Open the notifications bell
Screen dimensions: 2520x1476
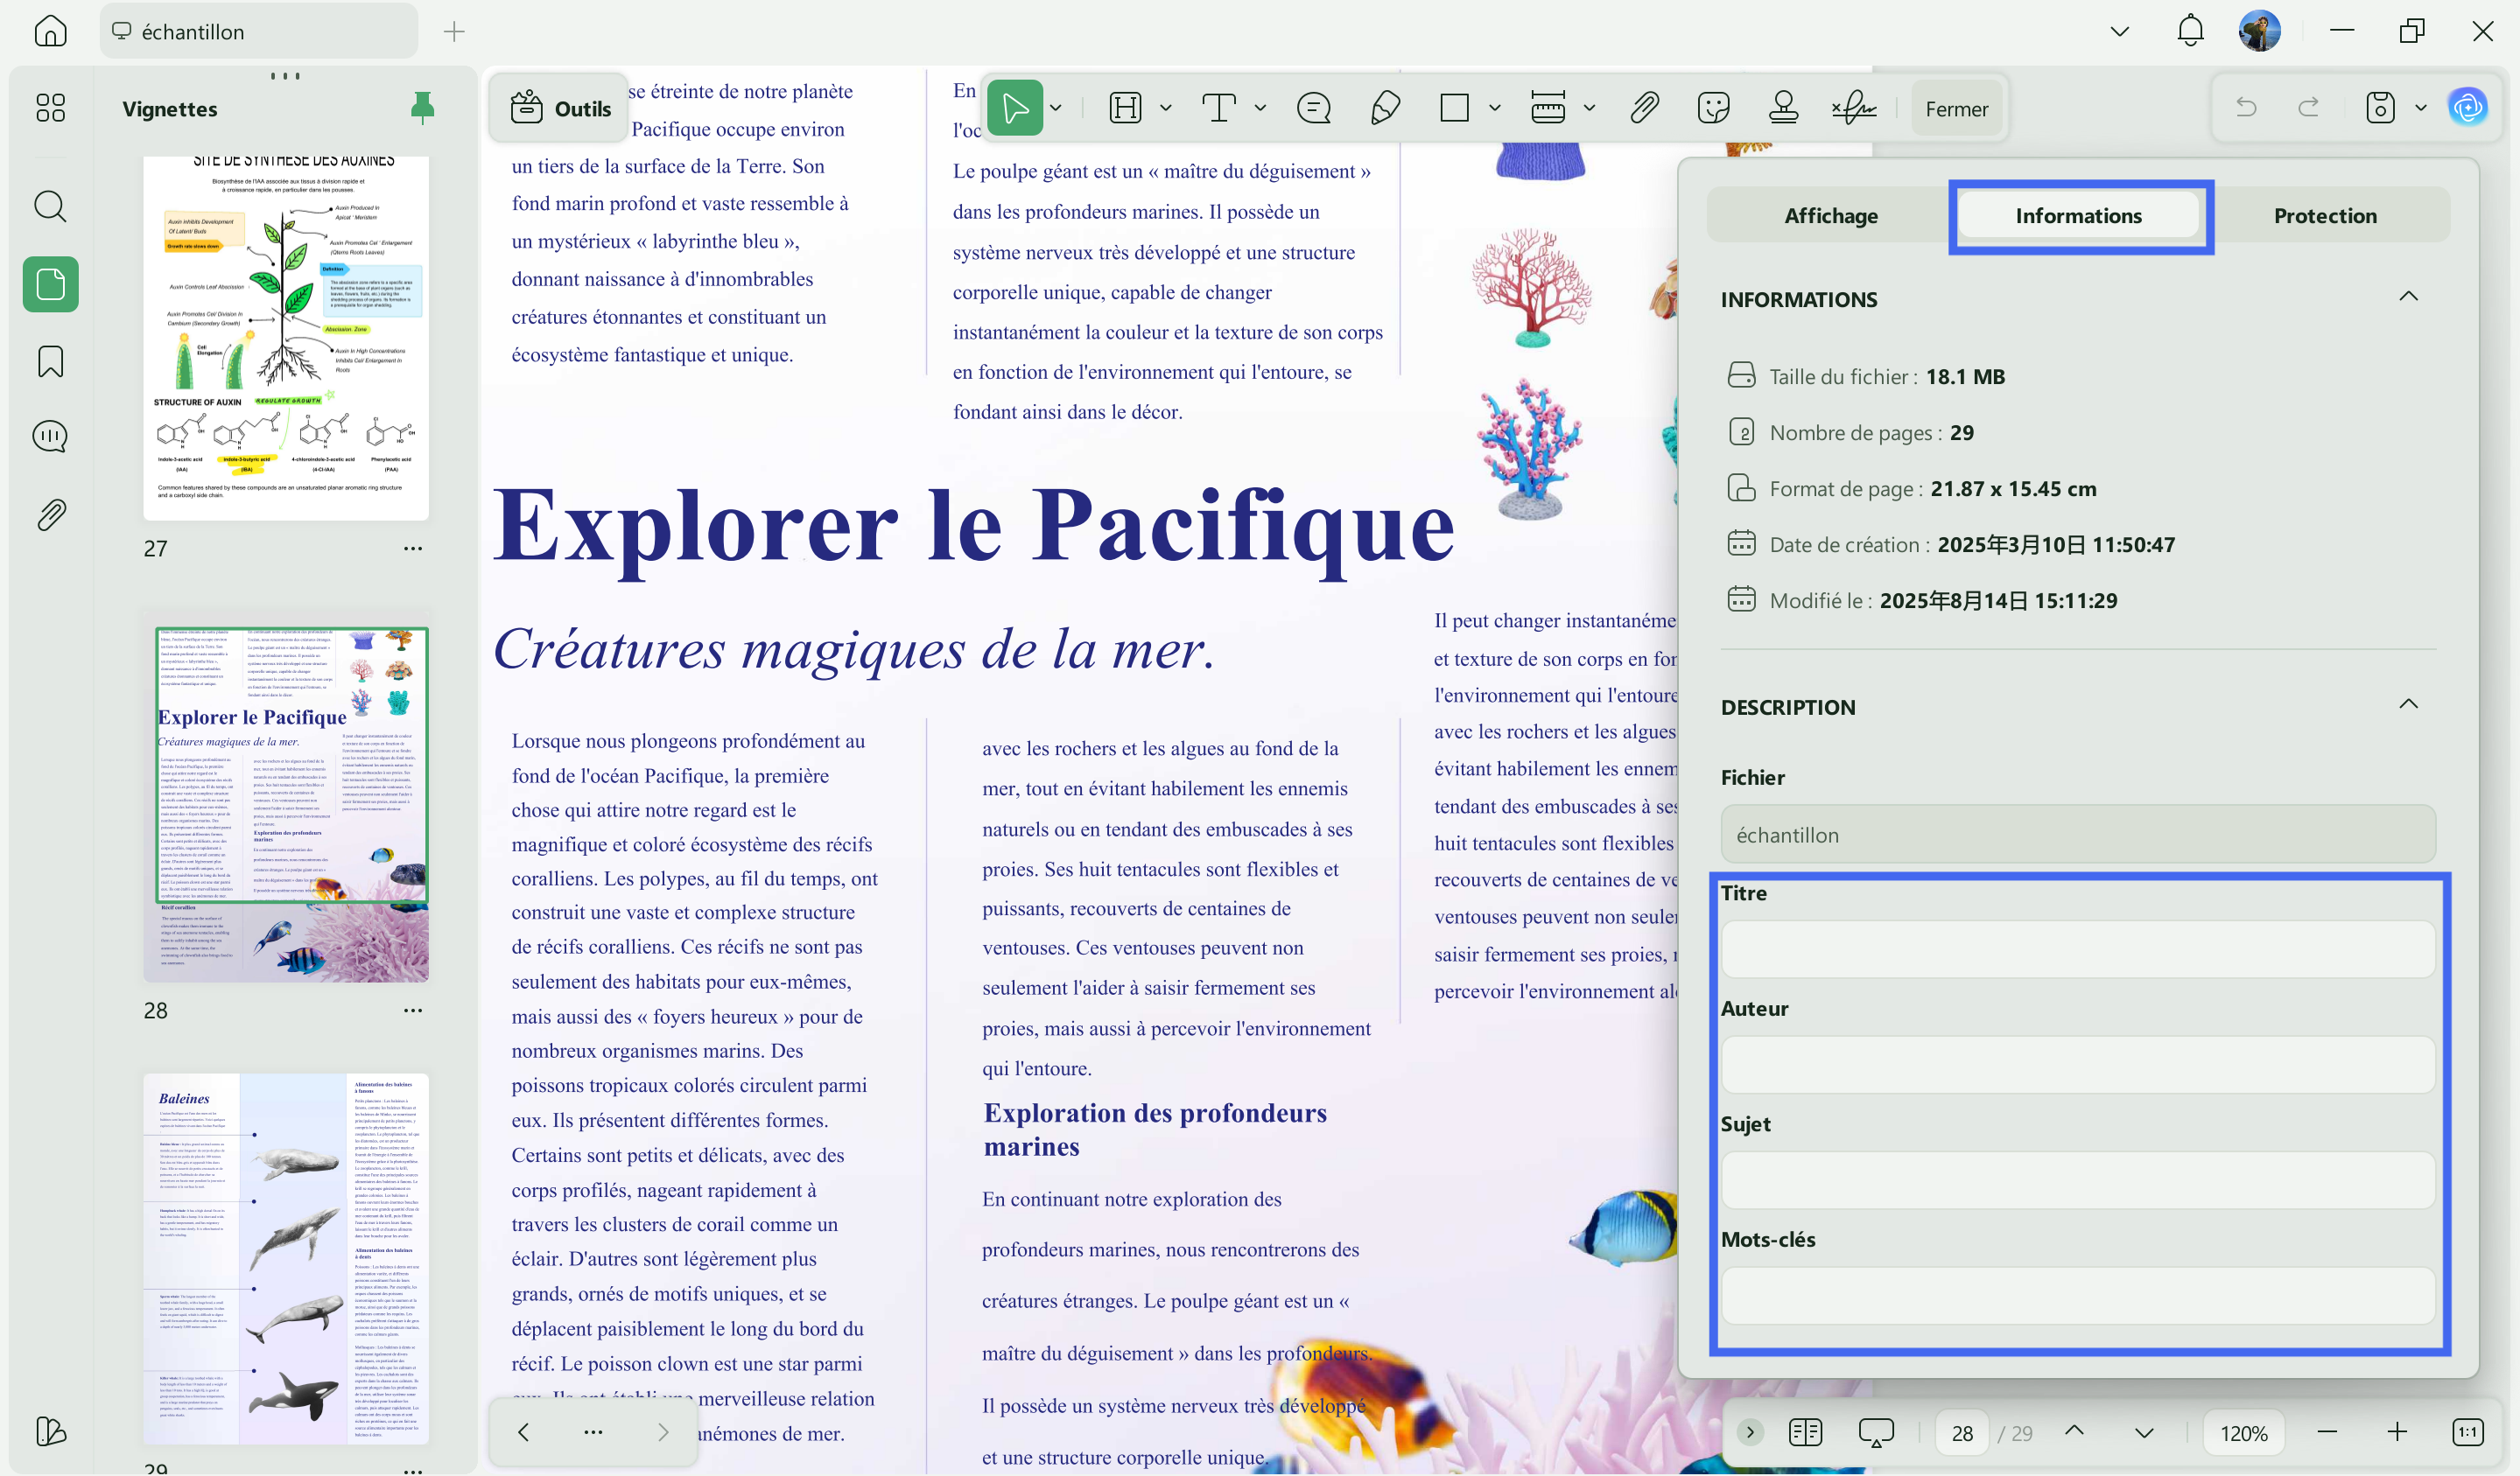2190,31
